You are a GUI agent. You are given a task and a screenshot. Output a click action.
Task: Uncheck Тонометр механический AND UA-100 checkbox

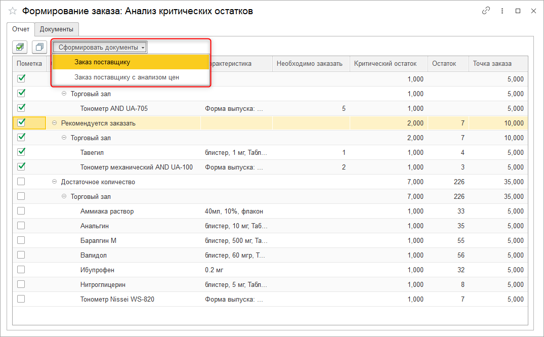21,166
